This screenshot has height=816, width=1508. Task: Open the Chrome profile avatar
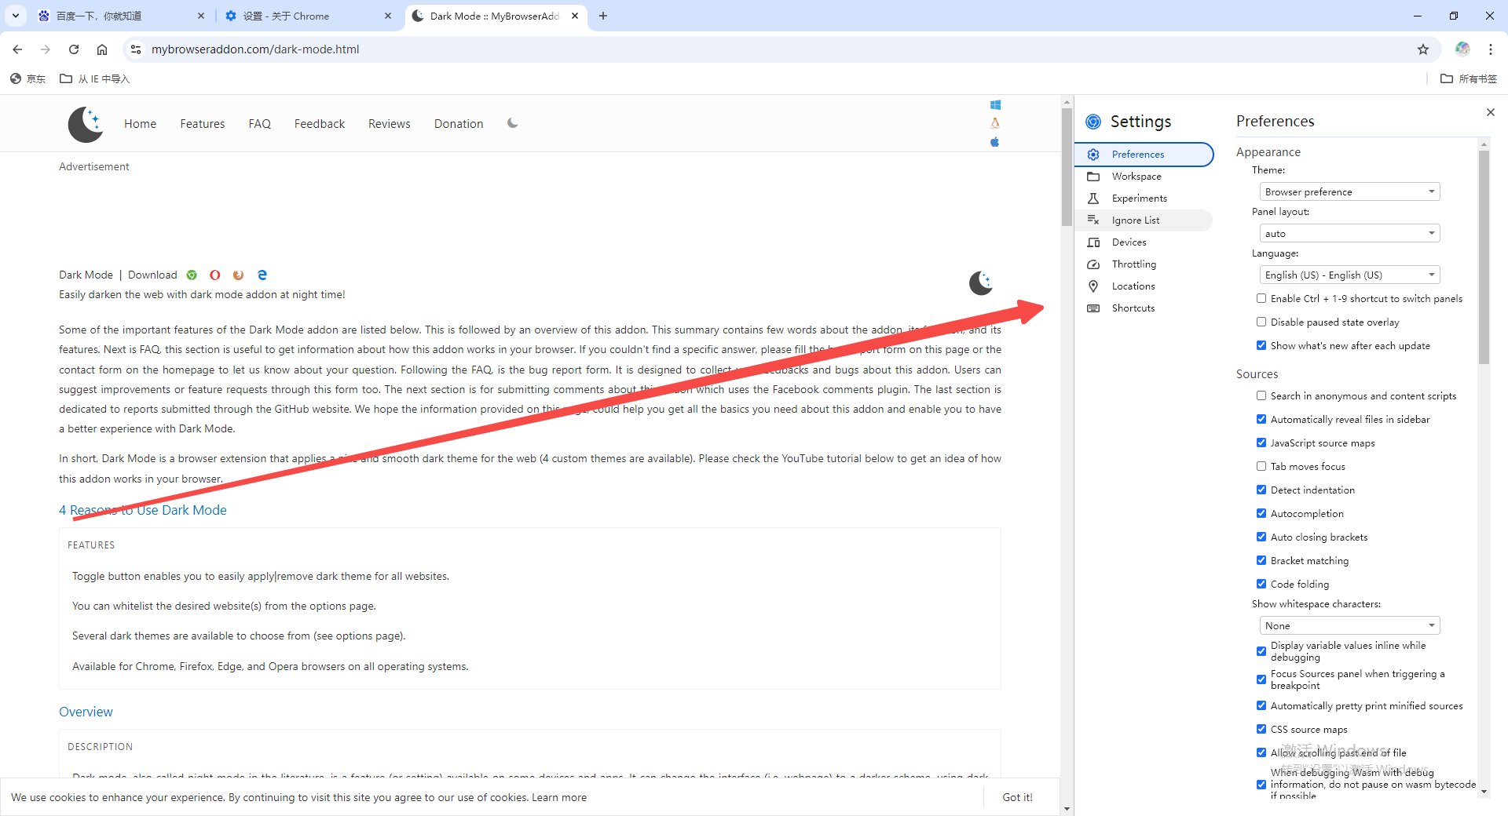(x=1462, y=49)
